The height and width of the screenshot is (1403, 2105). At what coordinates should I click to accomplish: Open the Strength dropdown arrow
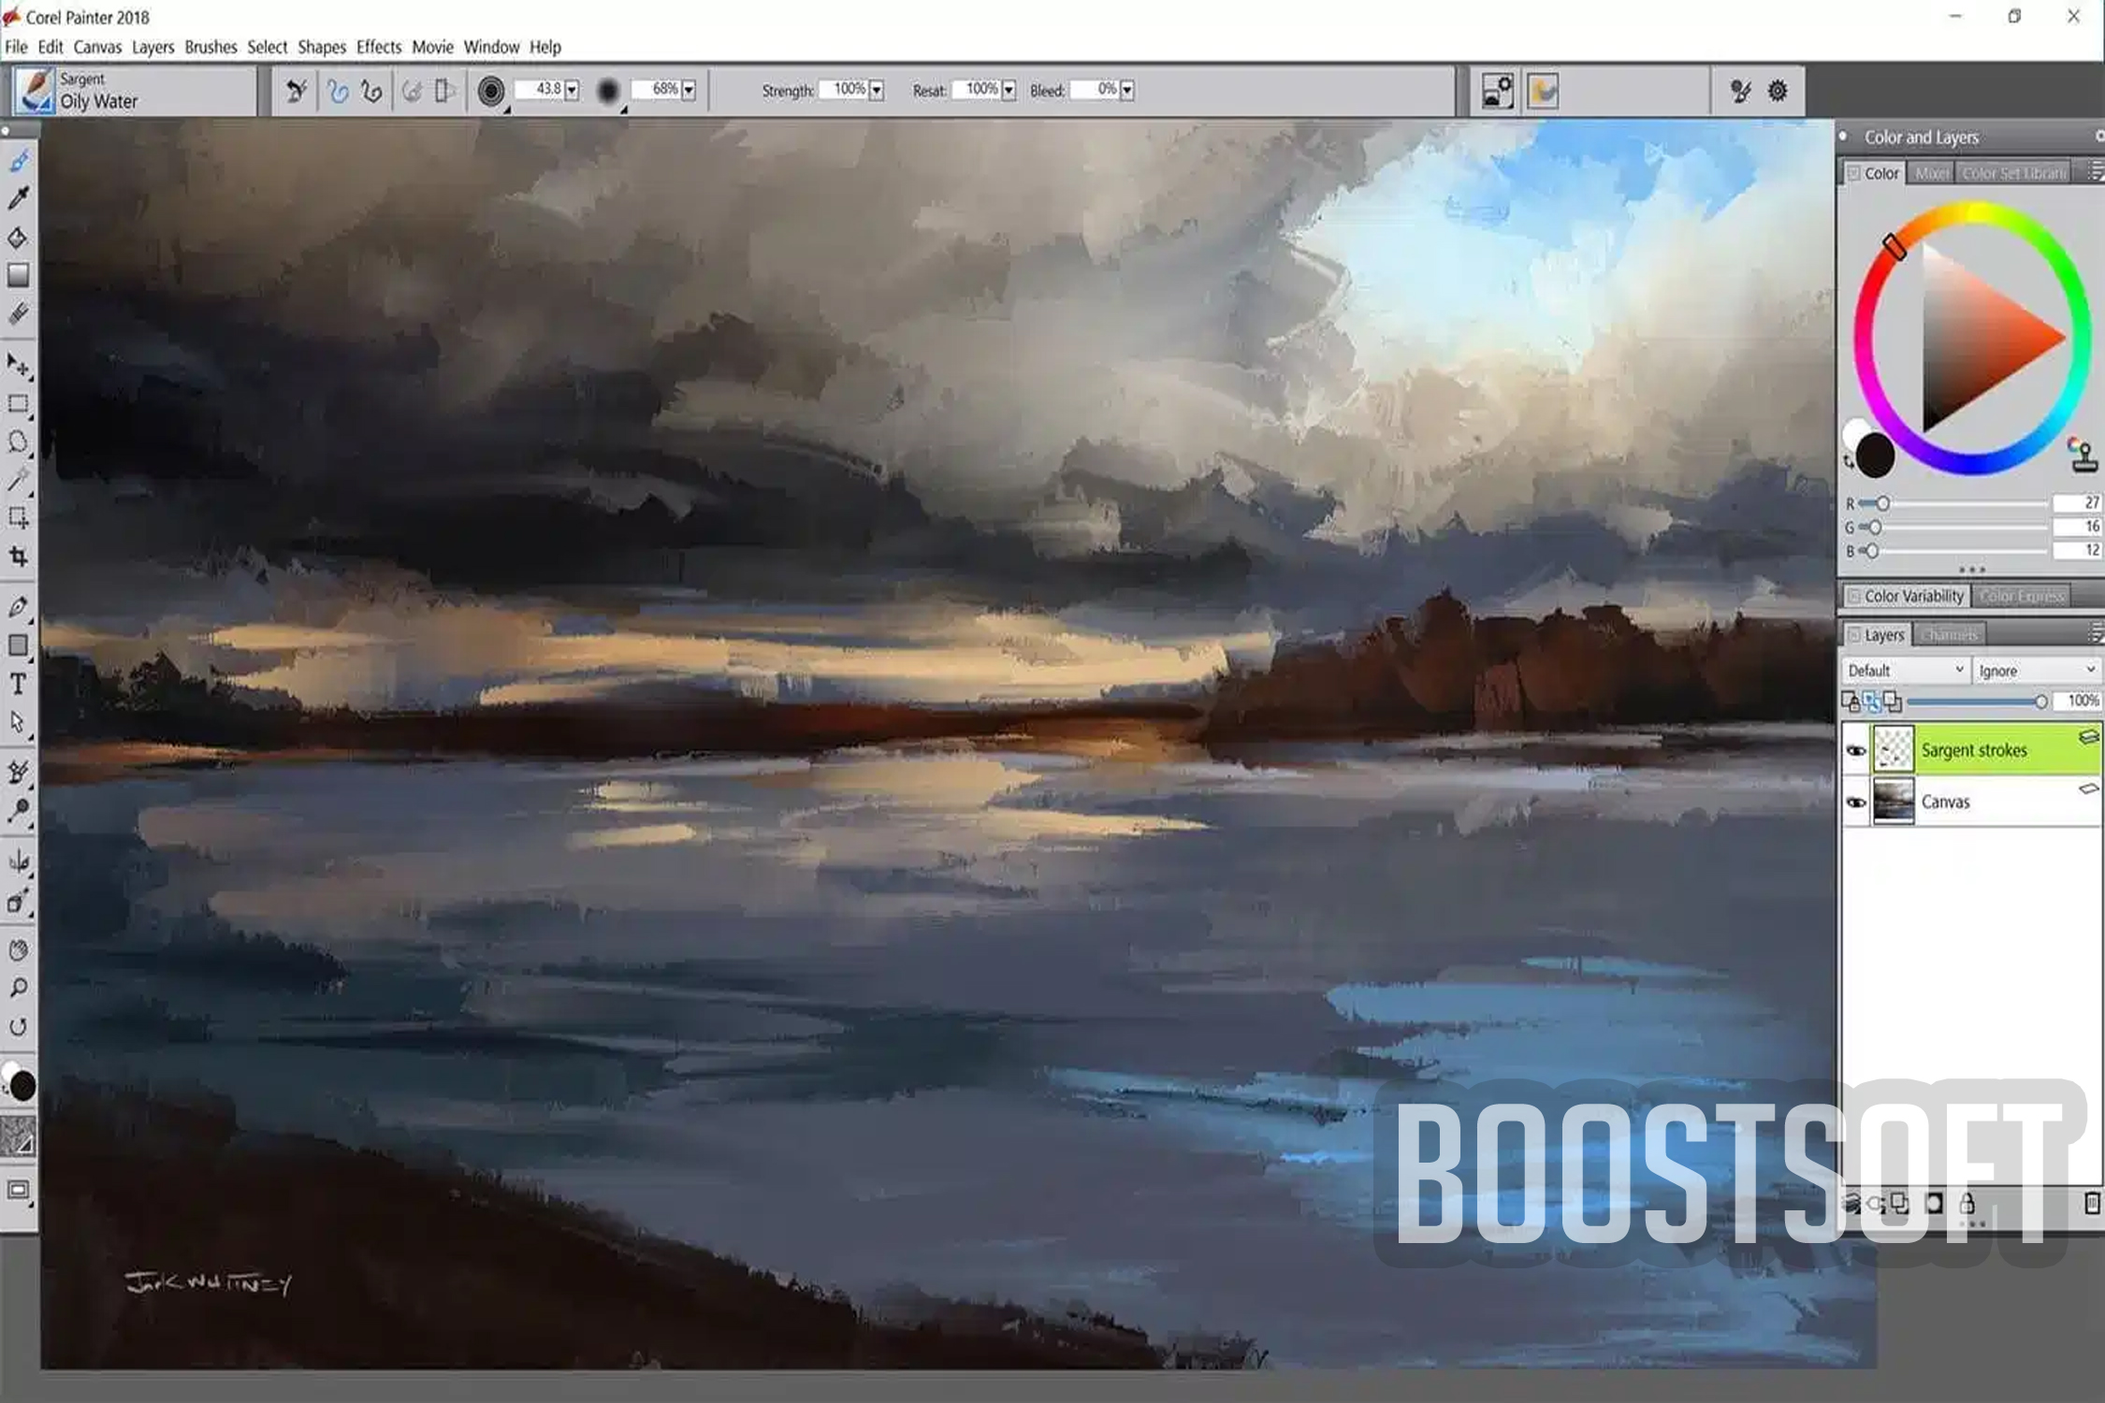[877, 90]
